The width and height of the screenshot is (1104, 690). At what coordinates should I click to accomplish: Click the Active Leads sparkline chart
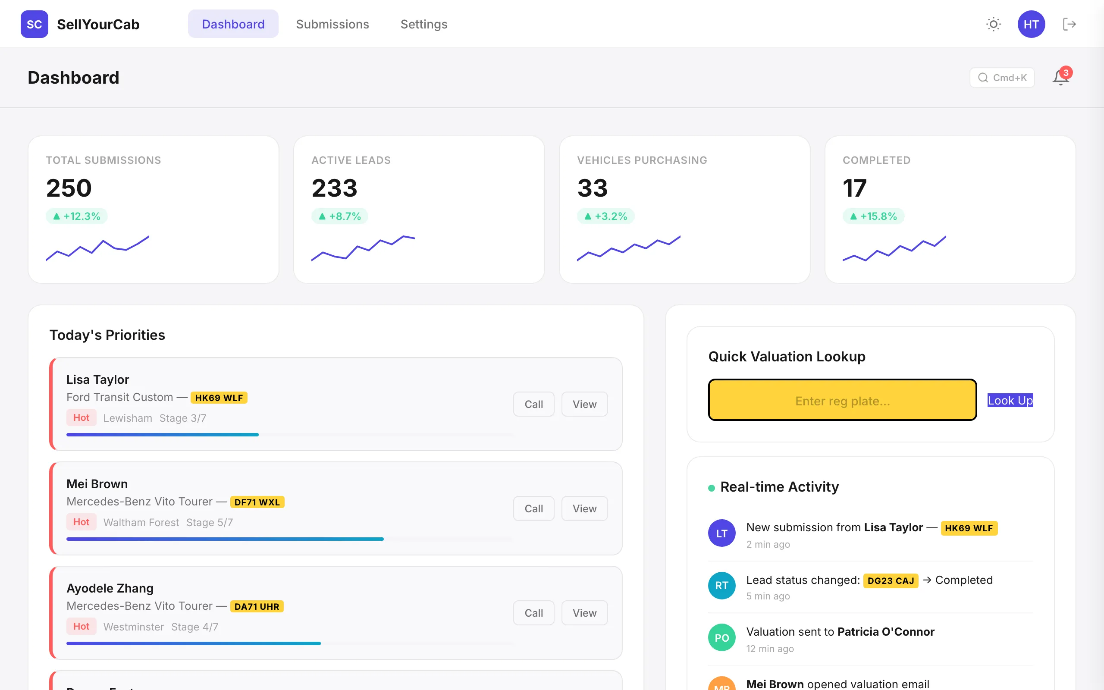point(363,248)
